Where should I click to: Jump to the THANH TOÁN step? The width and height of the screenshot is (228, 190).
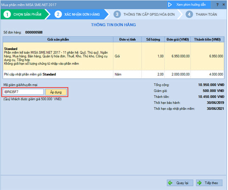207,15
